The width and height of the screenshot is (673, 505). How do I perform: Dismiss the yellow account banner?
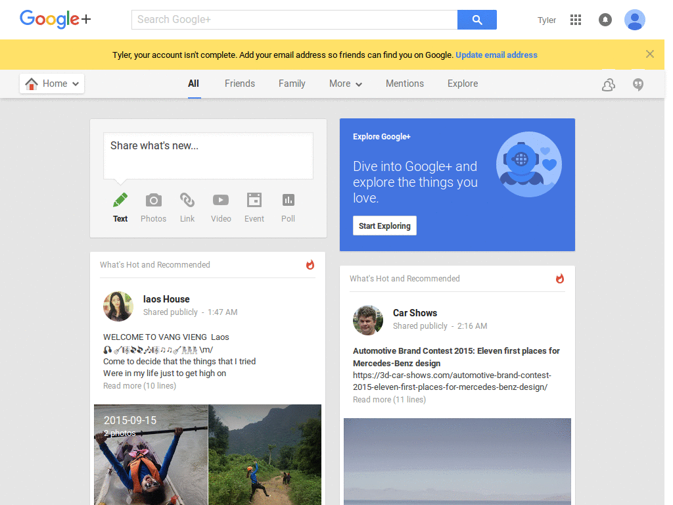click(x=650, y=54)
